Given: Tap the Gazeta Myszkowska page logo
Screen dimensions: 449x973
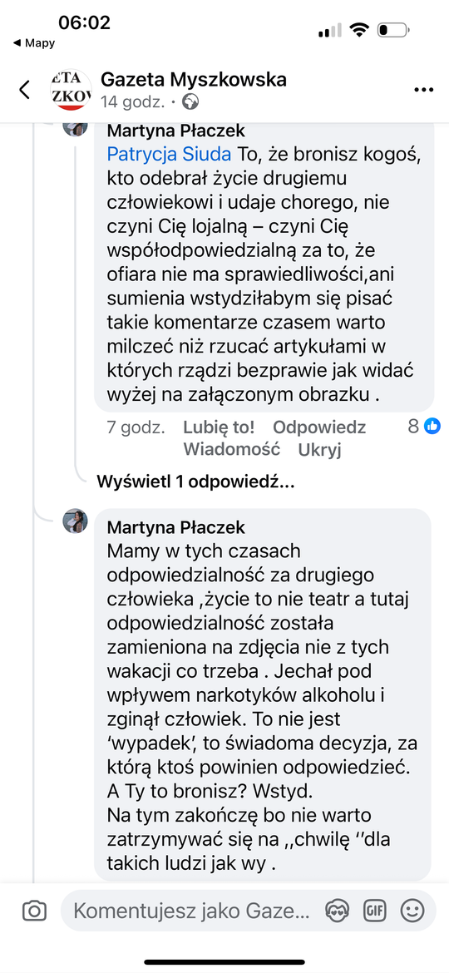Looking at the screenshot, I should (x=71, y=90).
